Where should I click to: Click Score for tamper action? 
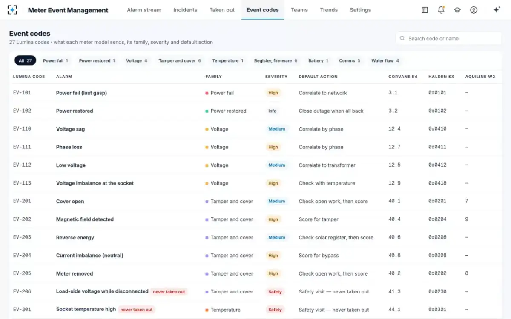(x=319, y=219)
